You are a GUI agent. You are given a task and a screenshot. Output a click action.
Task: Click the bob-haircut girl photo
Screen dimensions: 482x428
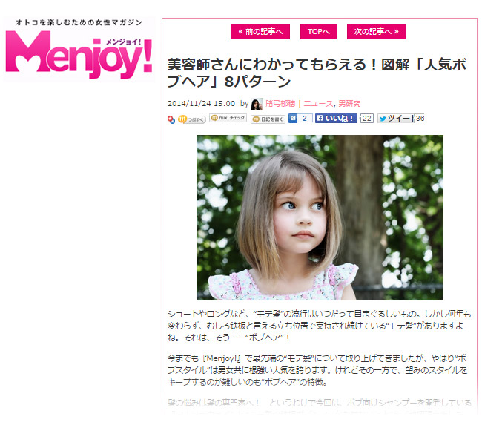320,217
